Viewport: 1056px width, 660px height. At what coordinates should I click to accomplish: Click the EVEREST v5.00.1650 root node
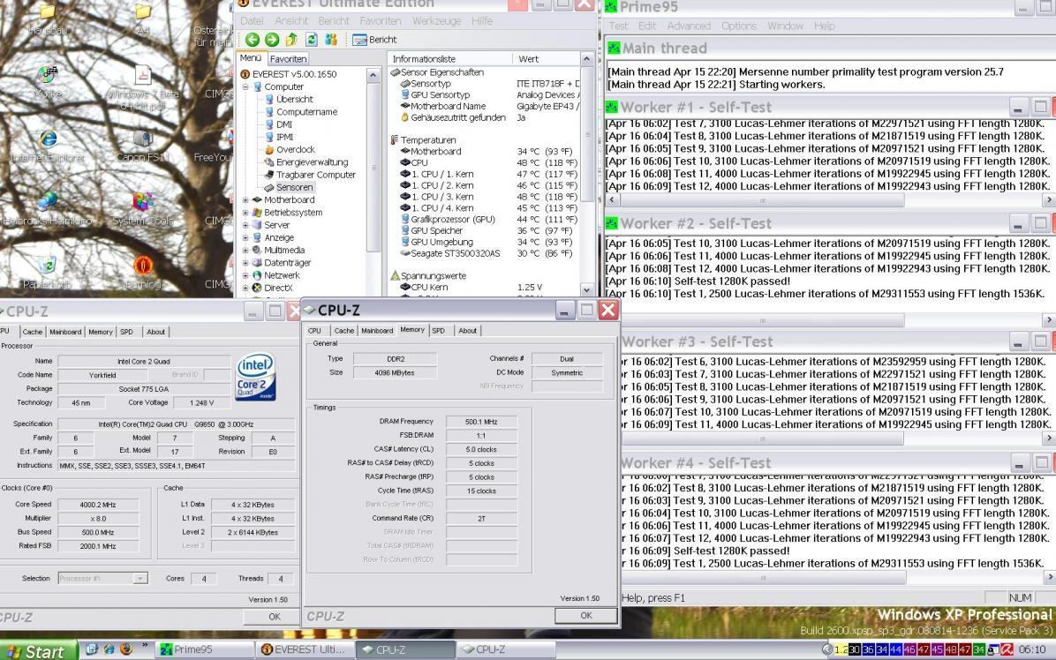[294, 74]
